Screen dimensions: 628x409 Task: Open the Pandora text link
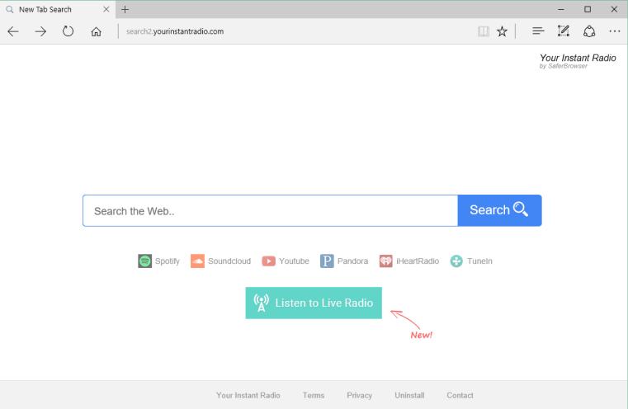(x=352, y=261)
